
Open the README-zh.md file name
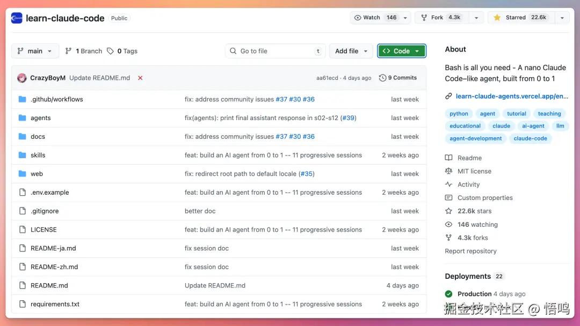pos(54,266)
